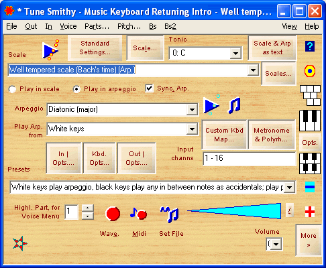Minimize the Tune Smithy window
The image size is (326, 268).
pos(284,11)
